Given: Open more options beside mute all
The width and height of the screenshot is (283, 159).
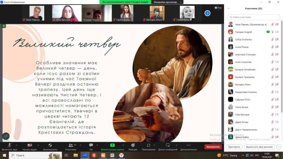Looking at the screenshot, I should [x=279, y=147].
